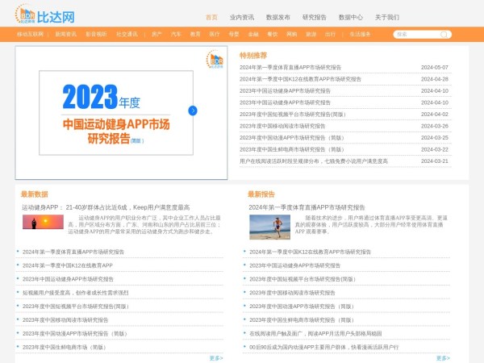Open the 首页 tab in top navigation
Image resolution: width=484 pixels, height=363 pixels.
(x=211, y=17)
